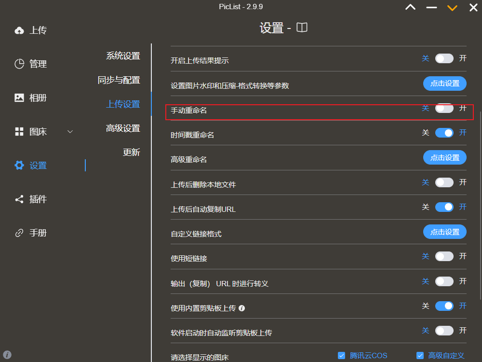The image size is (482, 362).
Task: Disable the 时间戳重命名 toggle
Action: click(x=444, y=133)
